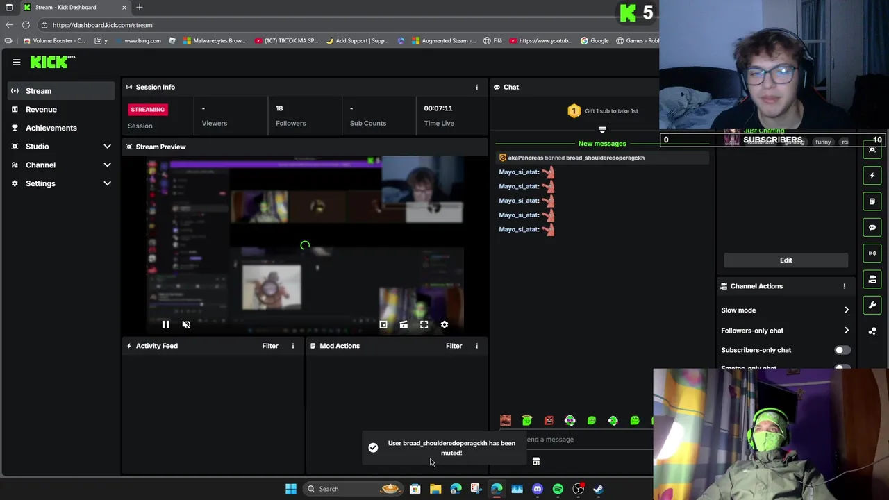This screenshot has width=889, height=500.
Task: Click the wrench icon in right sidebar
Action: (872, 305)
